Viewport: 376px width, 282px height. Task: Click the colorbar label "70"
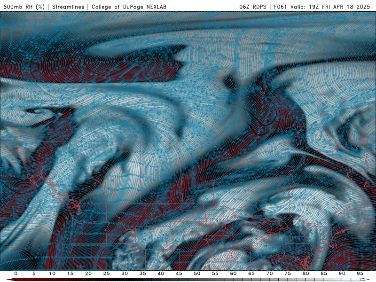point(269,274)
